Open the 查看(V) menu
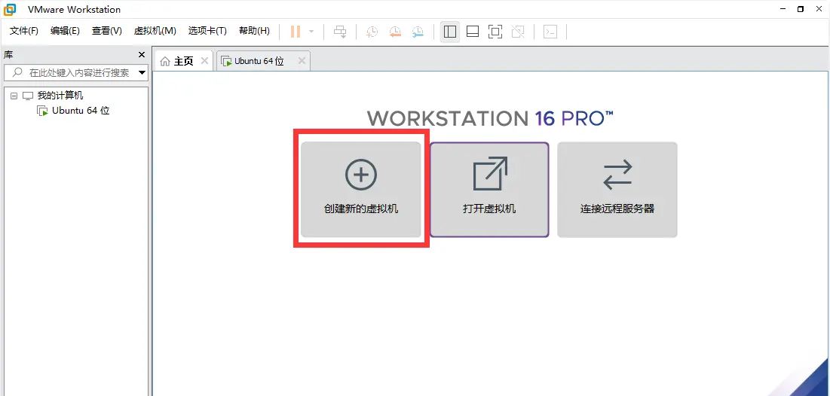The height and width of the screenshot is (396, 830). coord(107,31)
